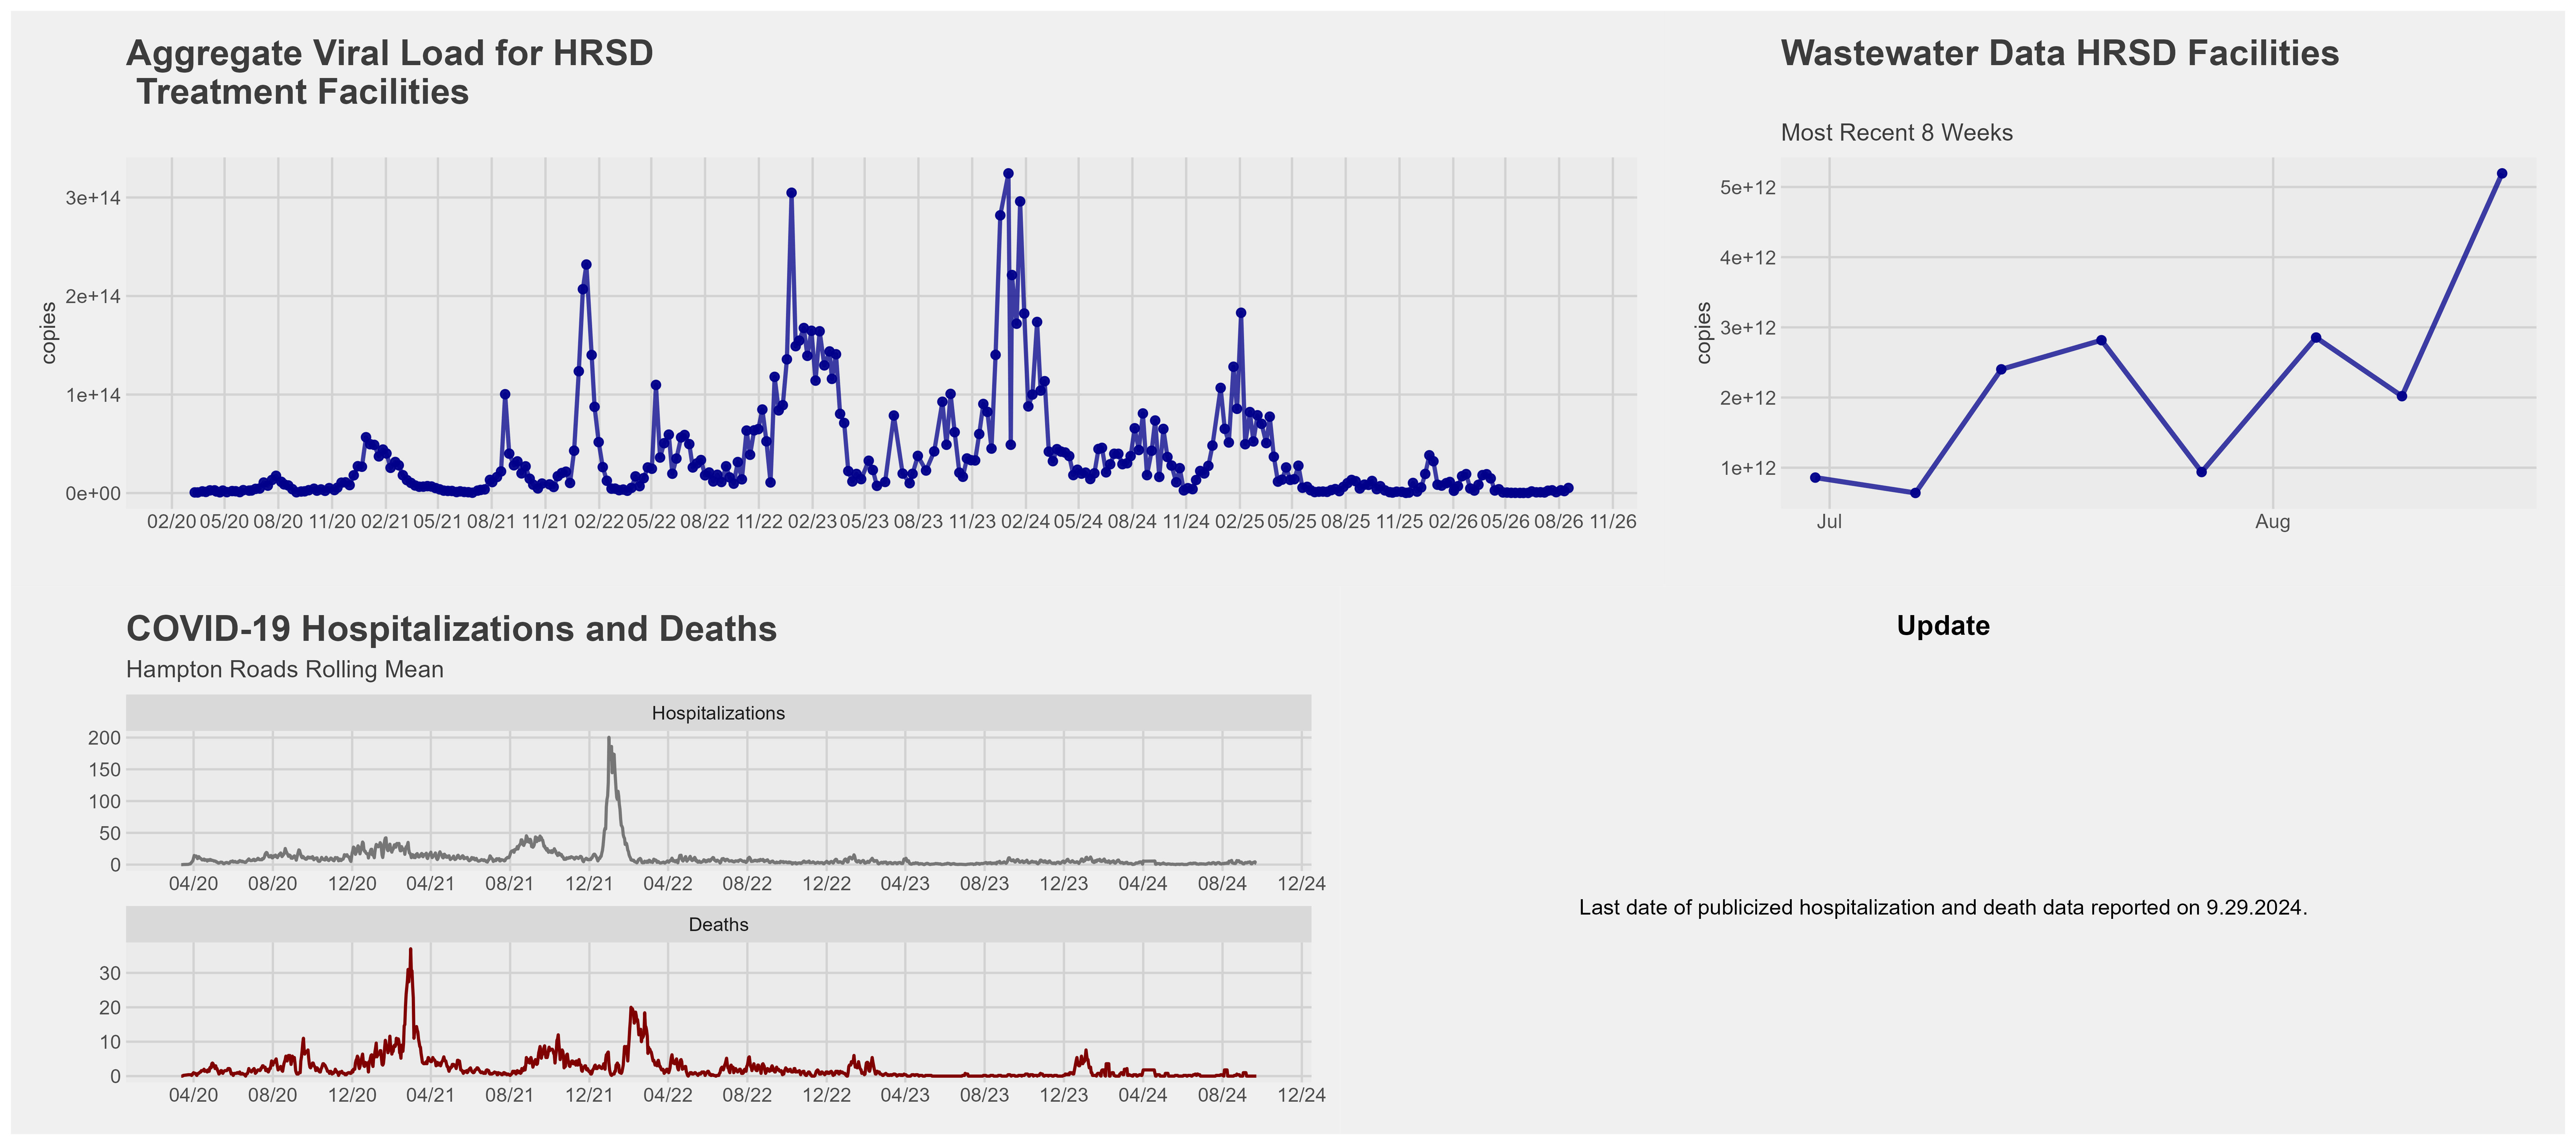Select the 5e+12 y-axis label
The width and height of the screenshot is (2576, 1145).
coord(1748,188)
